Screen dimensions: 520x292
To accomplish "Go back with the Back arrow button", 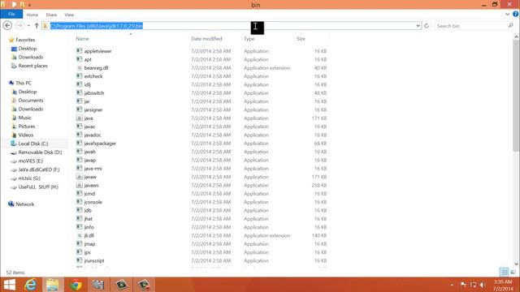I will pyautogui.click(x=7, y=25).
